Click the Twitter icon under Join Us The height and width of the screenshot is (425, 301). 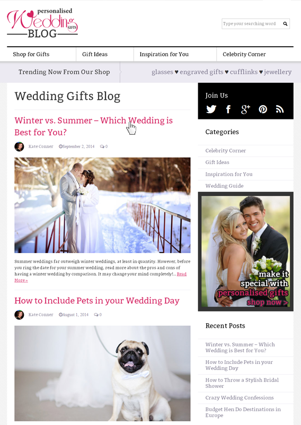(x=211, y=109)
